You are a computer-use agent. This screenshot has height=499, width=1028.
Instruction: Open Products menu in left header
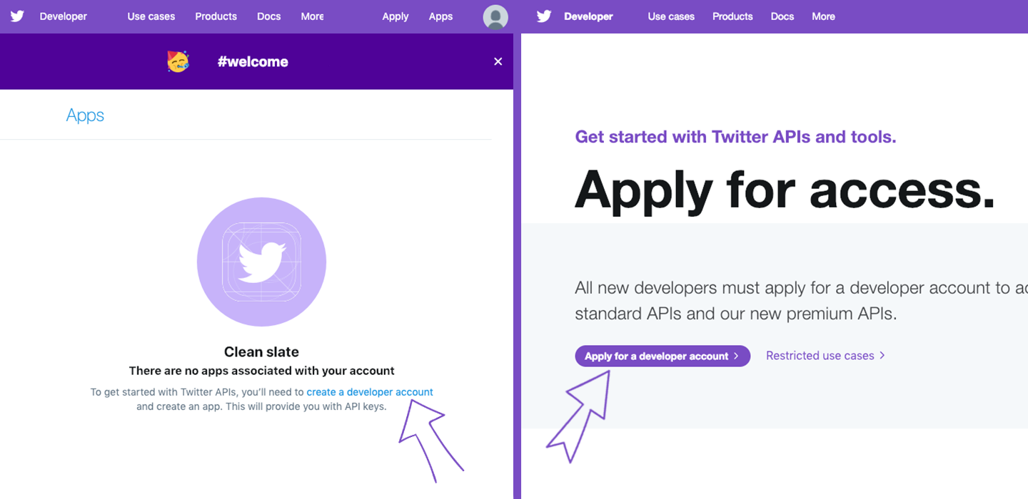[216, 16]
